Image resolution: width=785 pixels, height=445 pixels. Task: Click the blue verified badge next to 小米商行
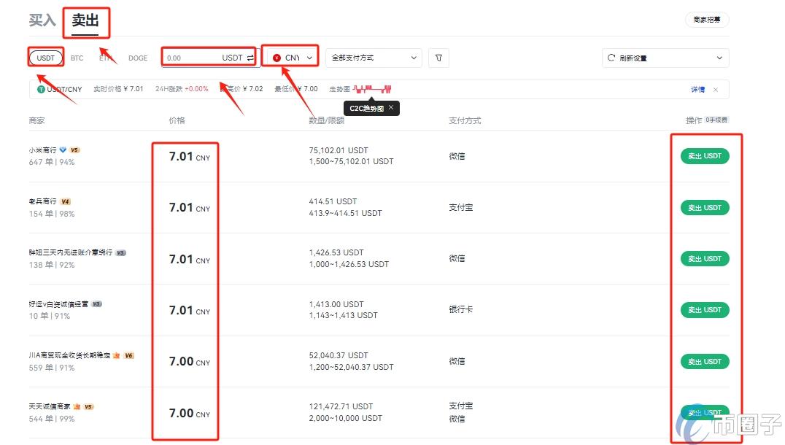(x=64, y=149)
